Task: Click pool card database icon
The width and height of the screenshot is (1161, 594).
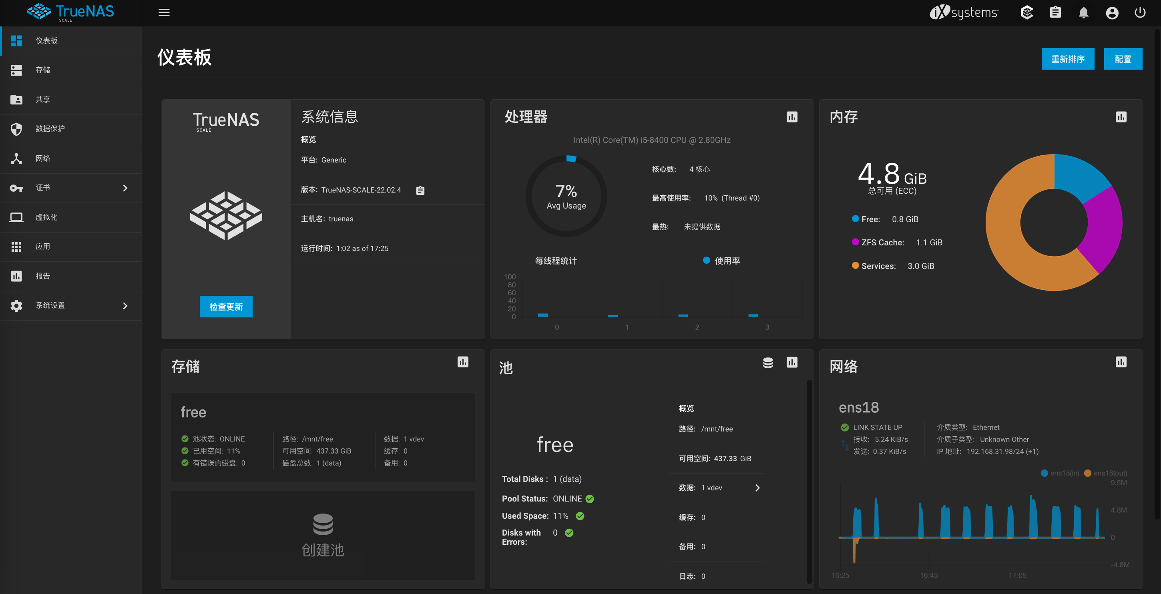Action: pyautogui.click(x=767, y=363)
